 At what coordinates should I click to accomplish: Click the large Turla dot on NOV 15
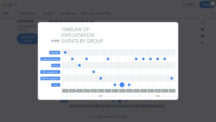click(122, 85)
